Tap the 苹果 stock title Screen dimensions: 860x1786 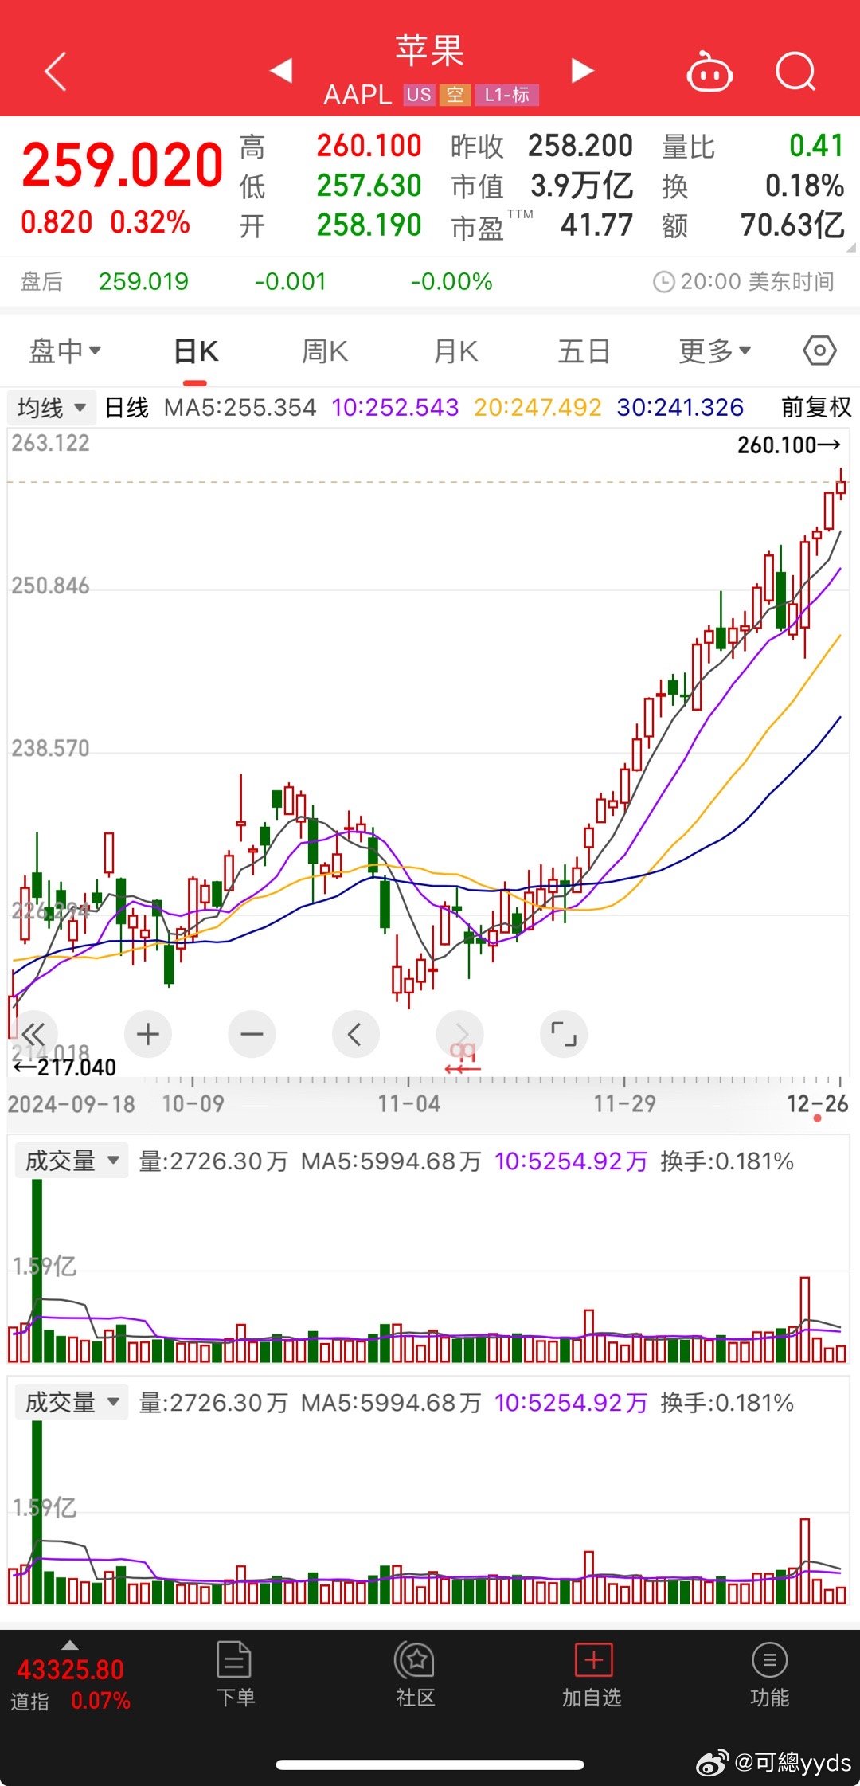[x=430, y=52]
